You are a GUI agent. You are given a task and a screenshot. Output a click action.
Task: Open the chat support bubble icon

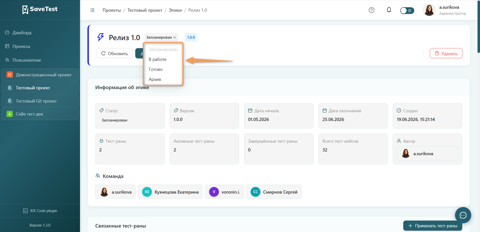[x=463, y=215]
